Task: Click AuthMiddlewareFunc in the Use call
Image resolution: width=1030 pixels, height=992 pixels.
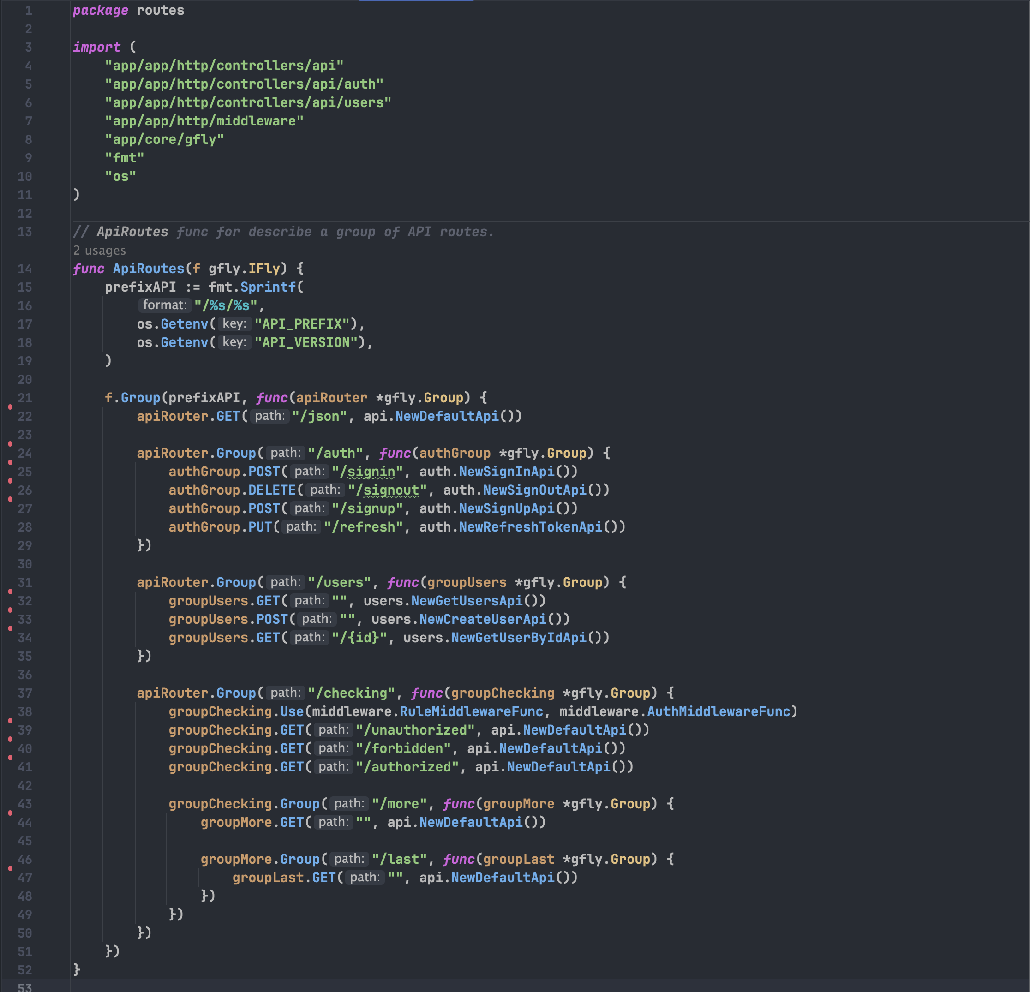Action: 719,711
